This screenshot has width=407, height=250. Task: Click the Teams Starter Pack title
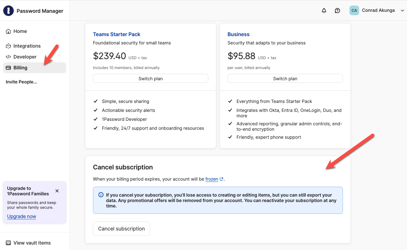click(117, 34)
